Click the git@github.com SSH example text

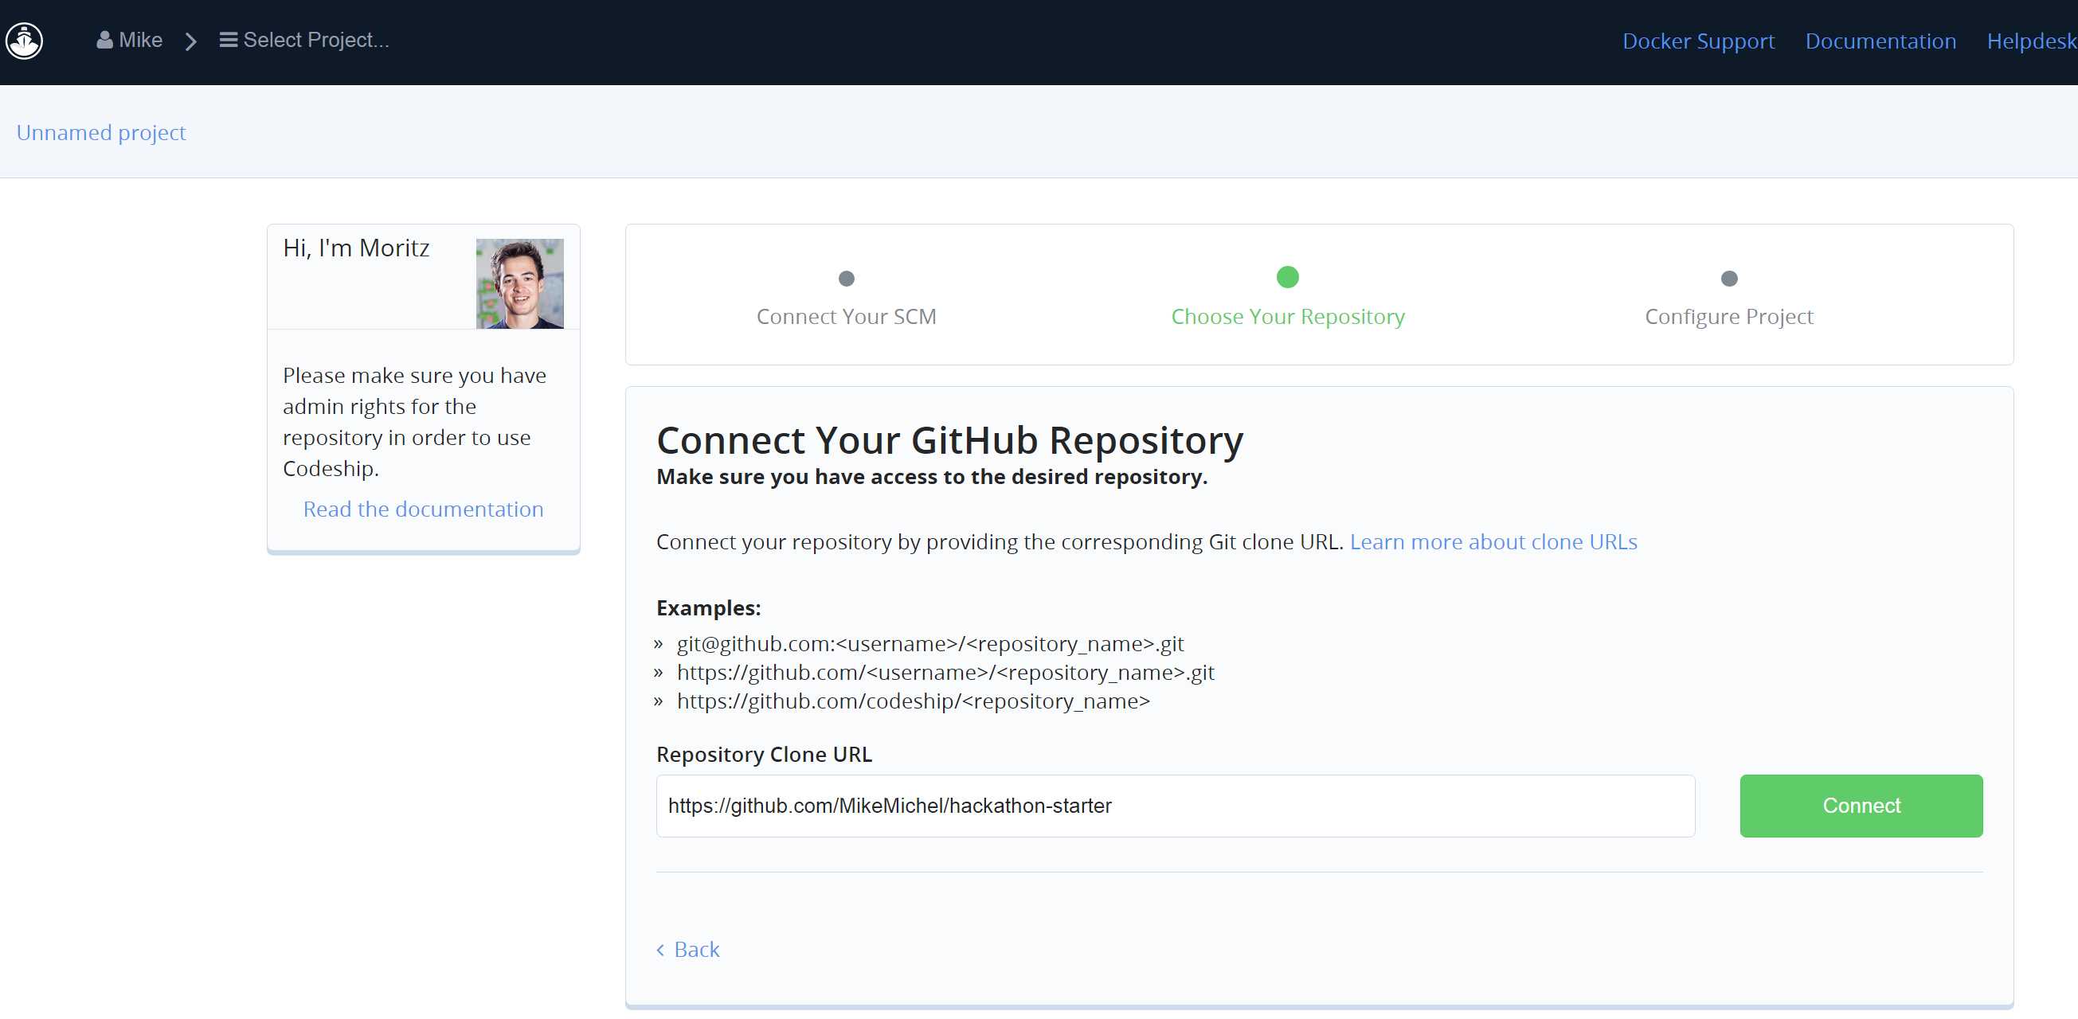pos(930,643)
